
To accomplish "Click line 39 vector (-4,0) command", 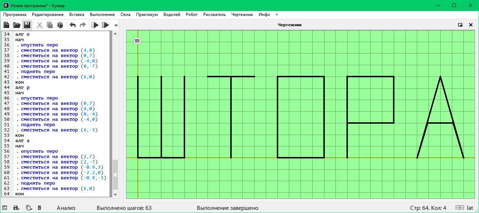I will click(59, 61).
